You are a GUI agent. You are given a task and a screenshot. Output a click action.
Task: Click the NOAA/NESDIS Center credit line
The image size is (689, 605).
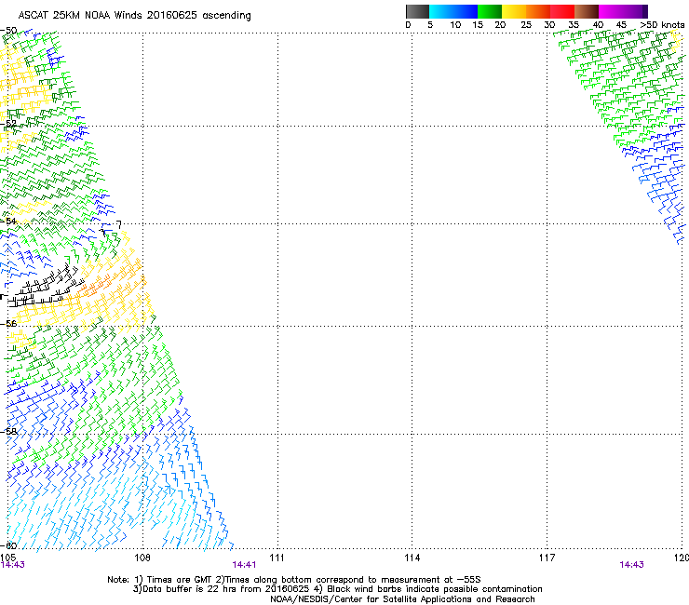point(402,599)
